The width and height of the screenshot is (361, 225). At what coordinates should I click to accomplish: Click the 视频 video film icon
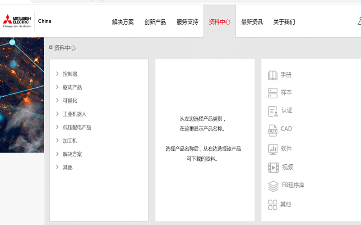click(273, 167)
